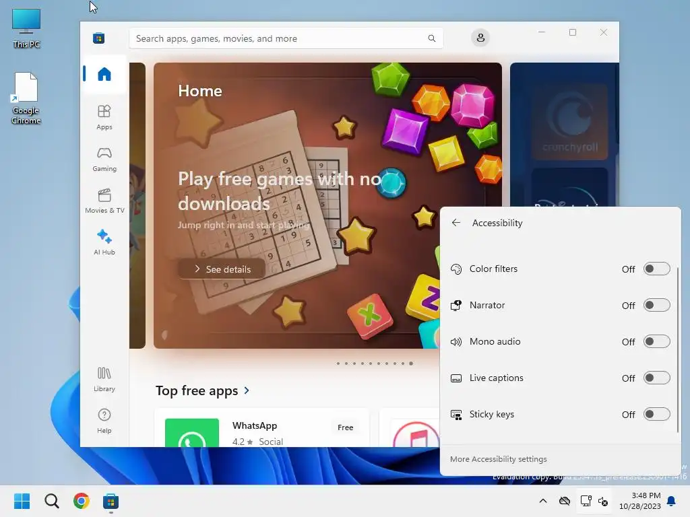Open the Home tab in Microsoft Store sidebar
Image resolution: width=690 pixels, height=517 pixels.
click(104, 74)
